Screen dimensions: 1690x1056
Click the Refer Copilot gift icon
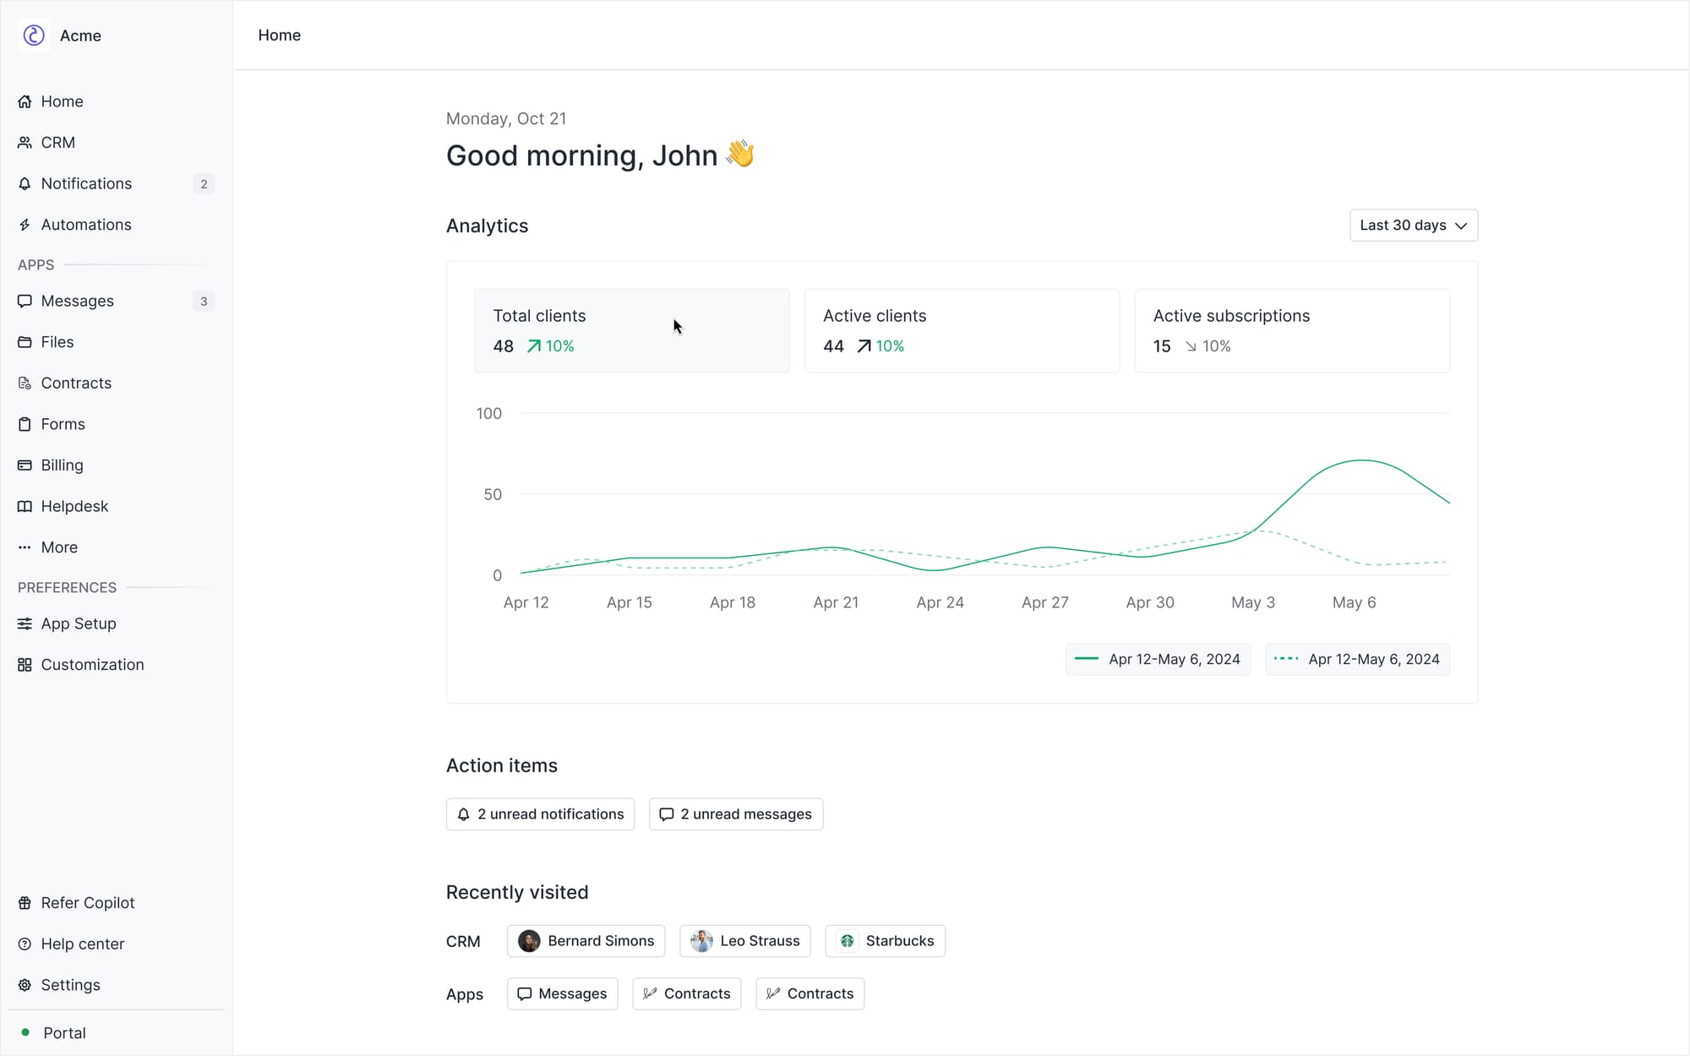[x=25, y=903]
